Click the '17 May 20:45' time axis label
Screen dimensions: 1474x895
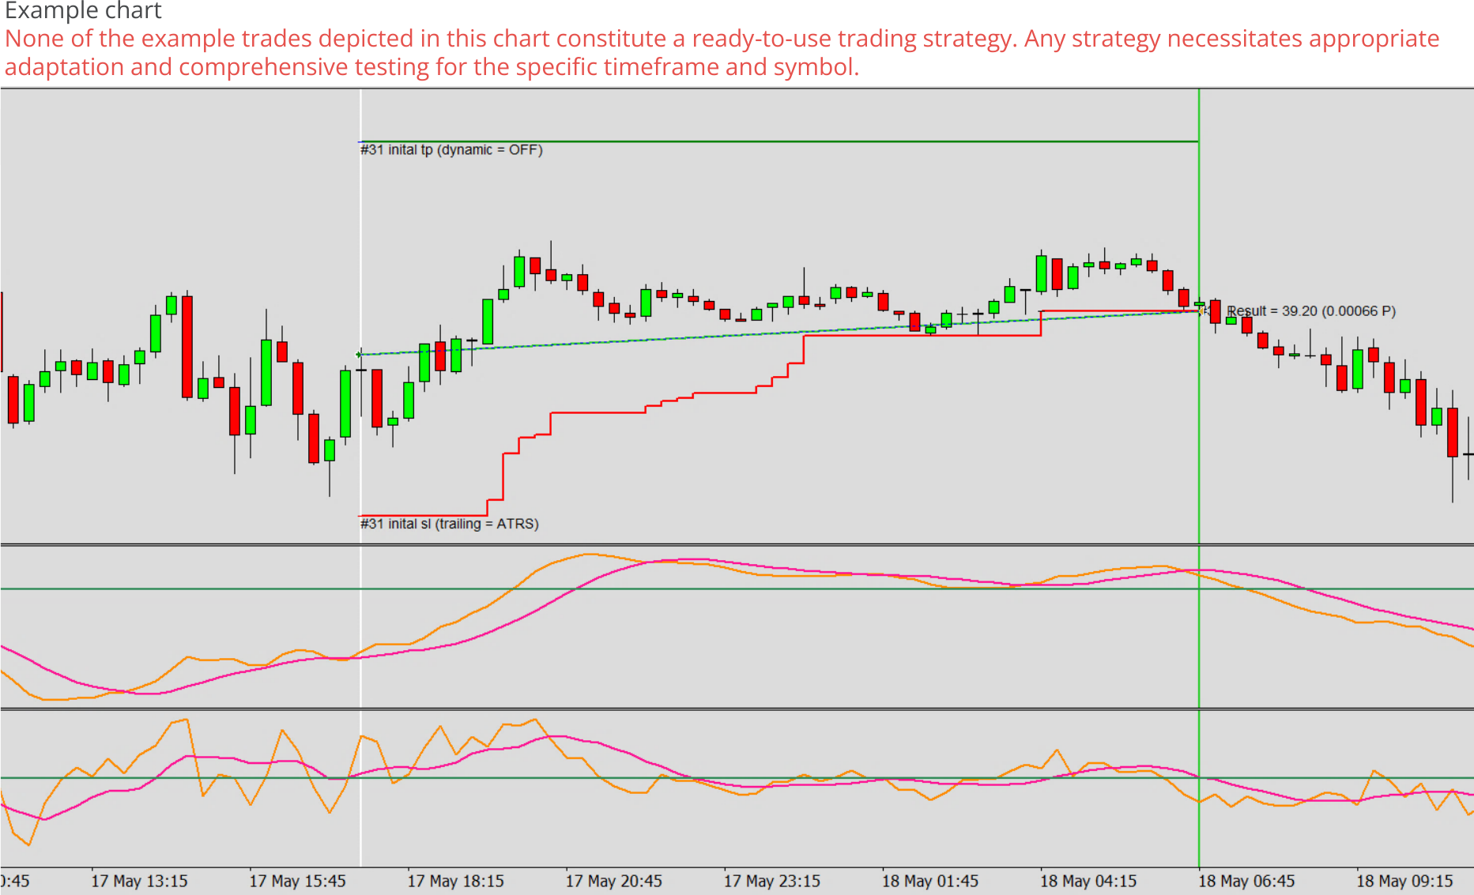[614, 881]
